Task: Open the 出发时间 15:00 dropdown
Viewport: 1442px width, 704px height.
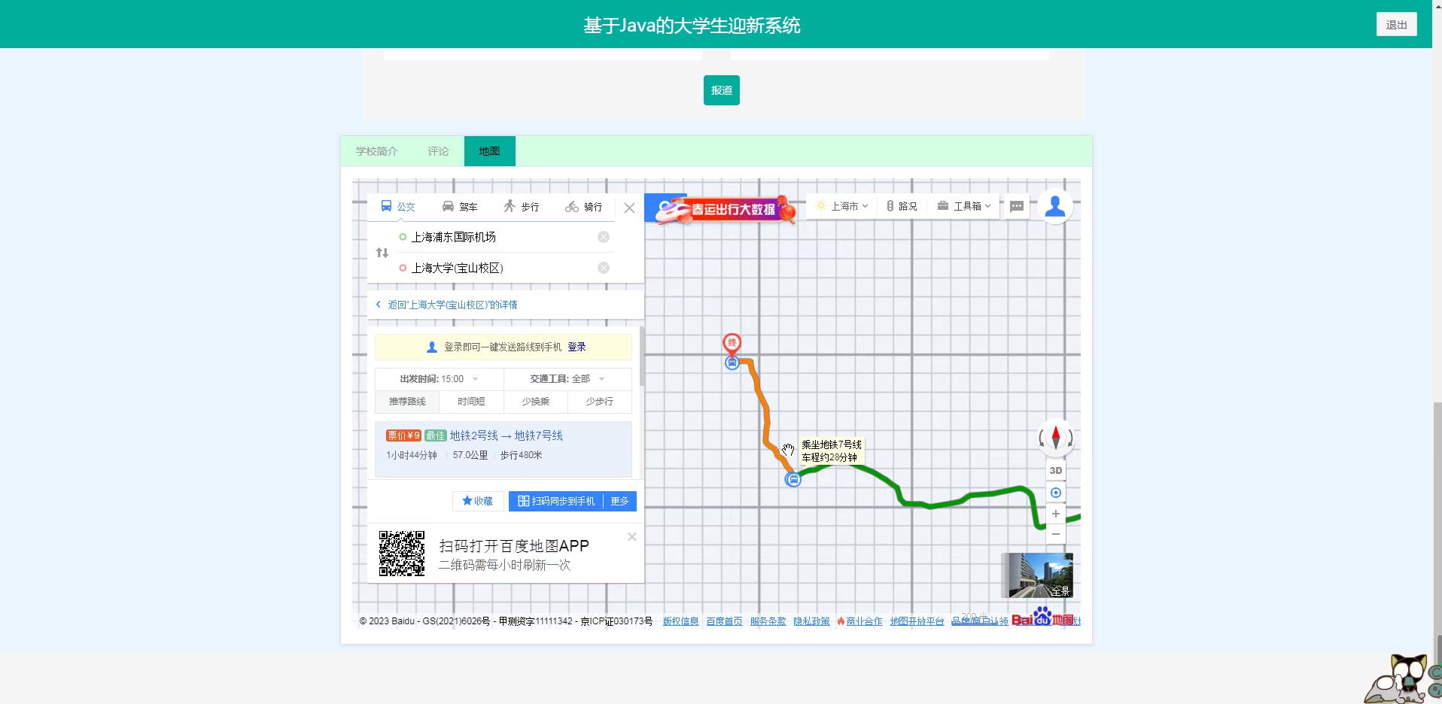Action: [439, 379]
